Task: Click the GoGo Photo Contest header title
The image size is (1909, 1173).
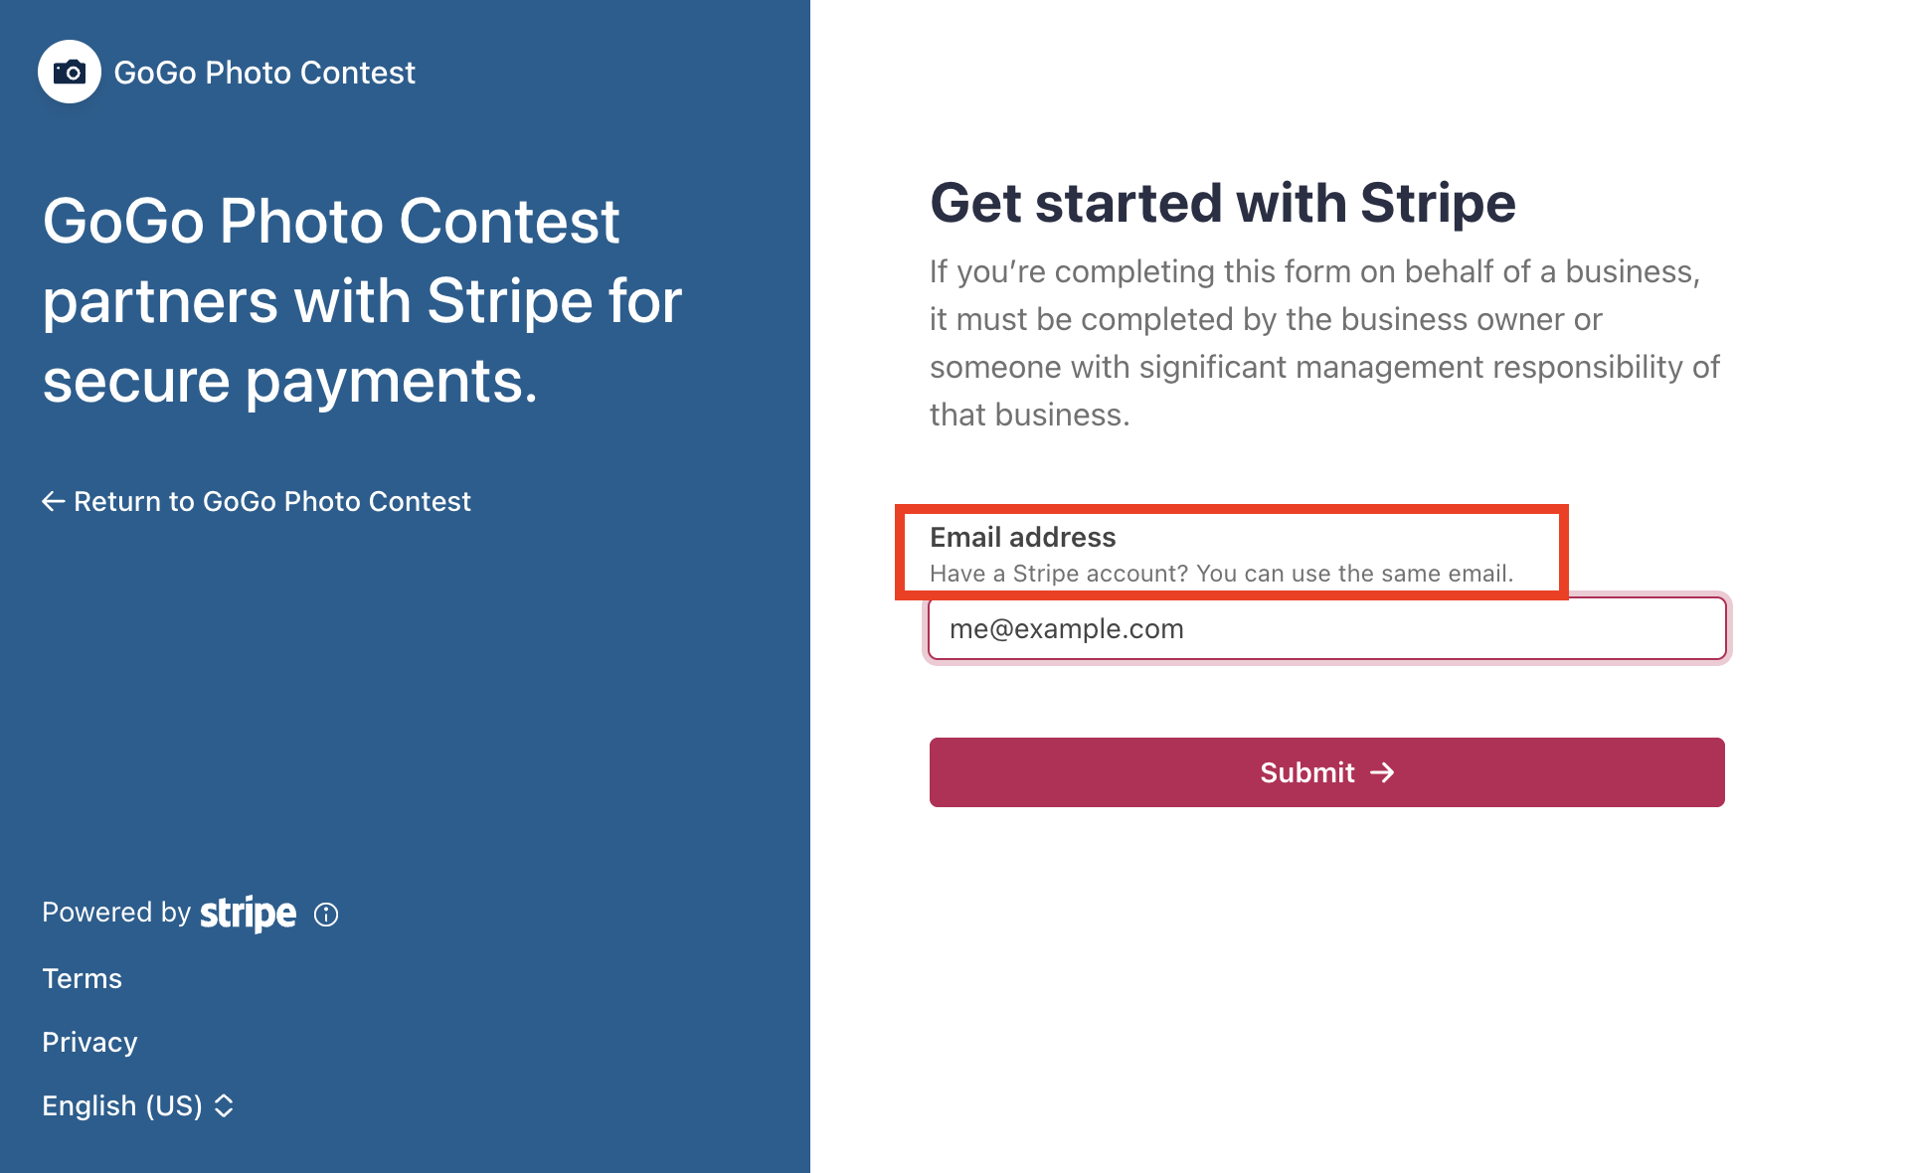Action: [264, 73]
